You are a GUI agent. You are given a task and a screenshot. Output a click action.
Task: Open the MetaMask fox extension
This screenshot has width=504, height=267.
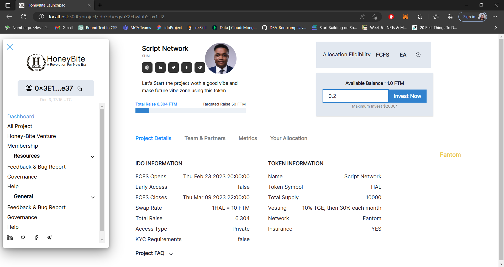pyautogui.click(x=406, y=17)
